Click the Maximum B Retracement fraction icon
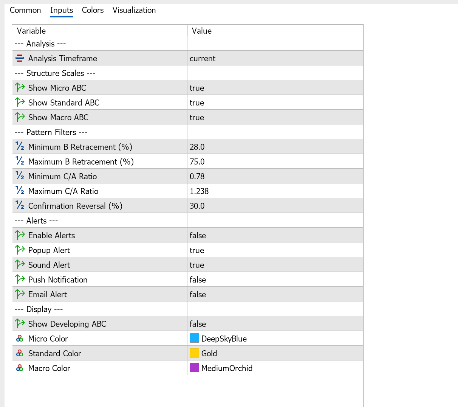 (20, 162)
